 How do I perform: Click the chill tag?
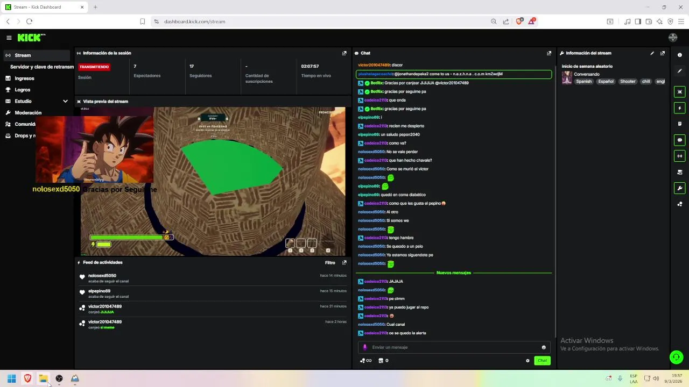click(x=646, y=82)
